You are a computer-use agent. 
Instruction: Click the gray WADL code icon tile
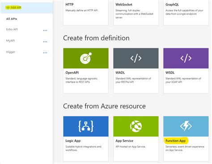136,58
